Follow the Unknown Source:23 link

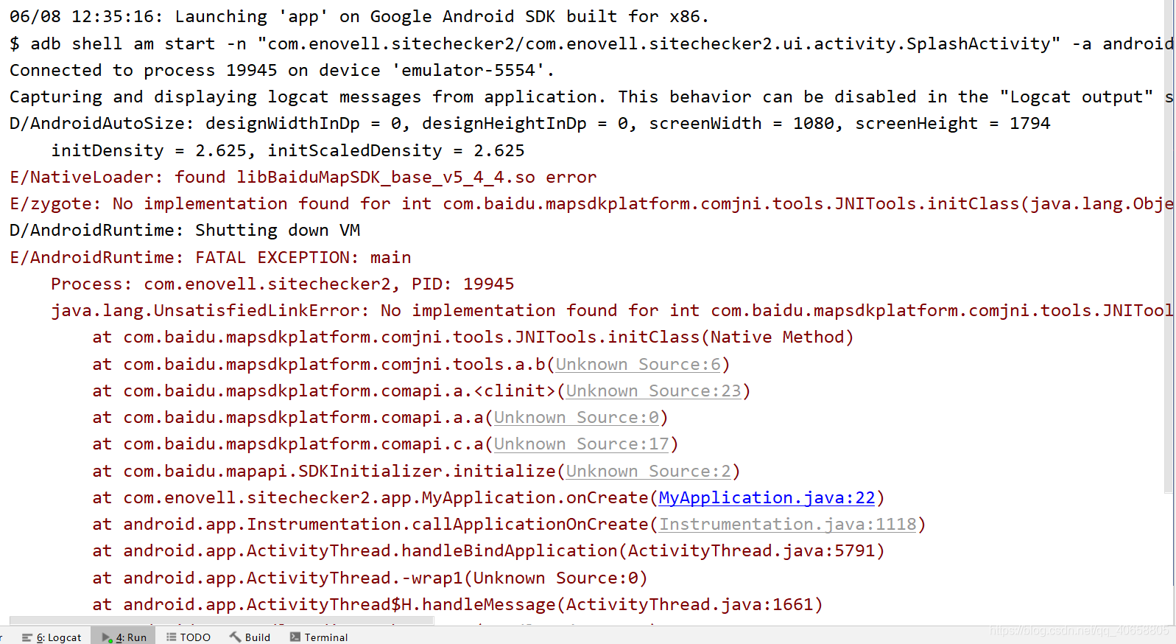pyautogui.click(x=654, y=391)
